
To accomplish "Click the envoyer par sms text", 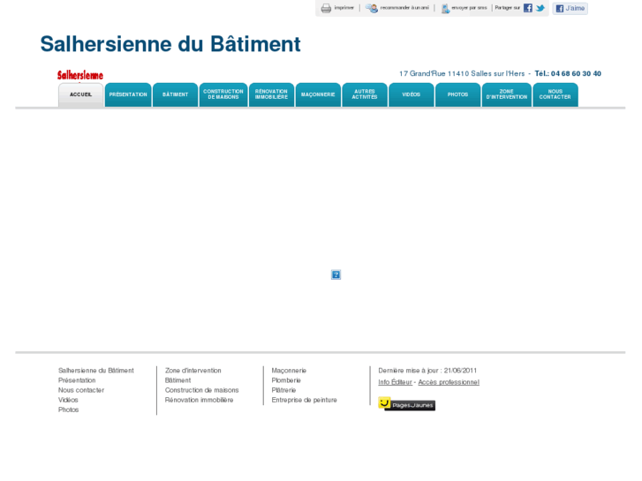I will (x=469, y=8).
